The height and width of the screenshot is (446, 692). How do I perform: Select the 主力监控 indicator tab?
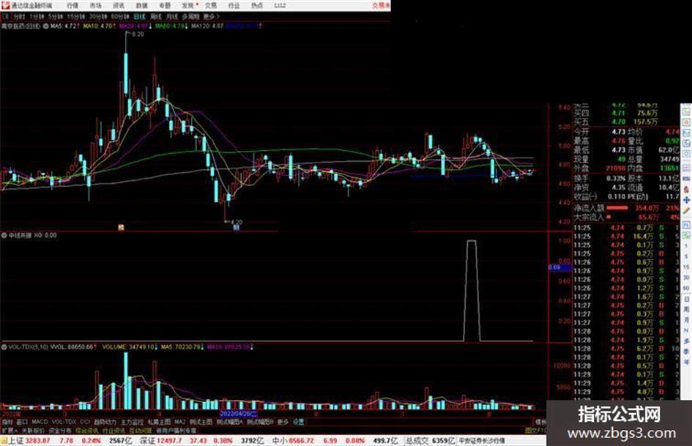[x=132, y=422]
